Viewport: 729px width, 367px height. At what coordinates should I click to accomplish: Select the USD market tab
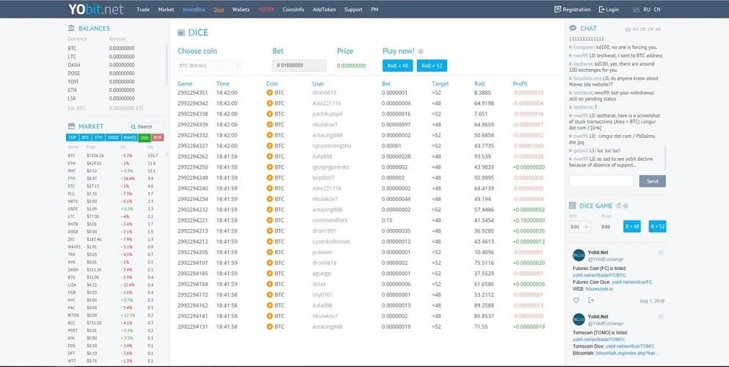(x=145, y=138)
